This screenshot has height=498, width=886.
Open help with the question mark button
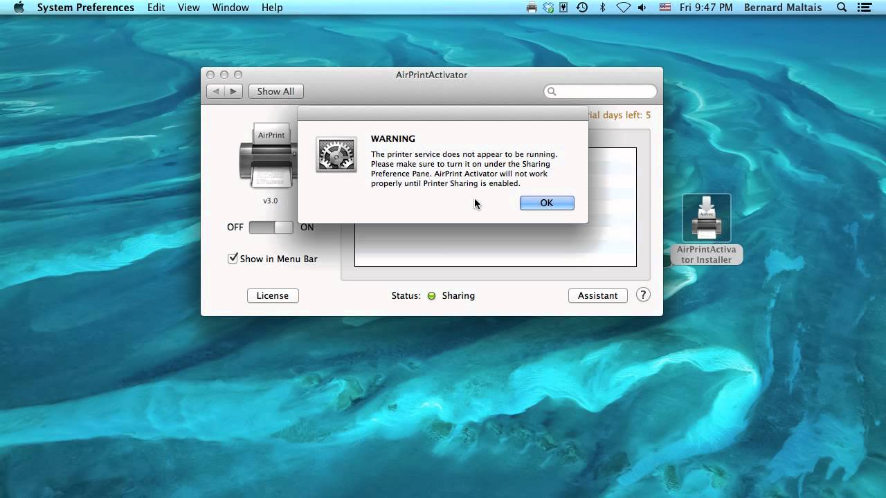(x=643, y=295)
